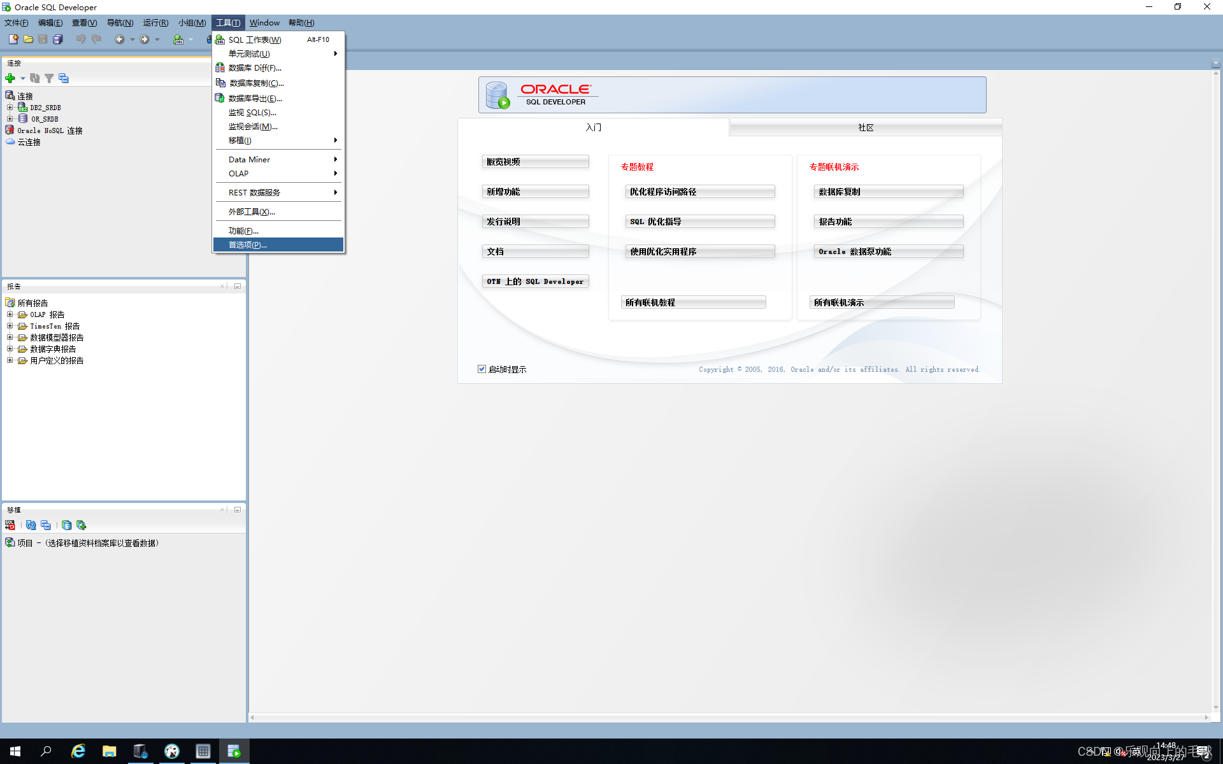Click the repository database icon in 移植 panel
The height and width of the screenshot is (764, 1223).
(x=66, y=525)
